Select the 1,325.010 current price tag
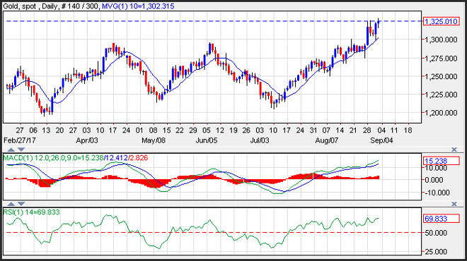467x261 pixels. point(441,21)
